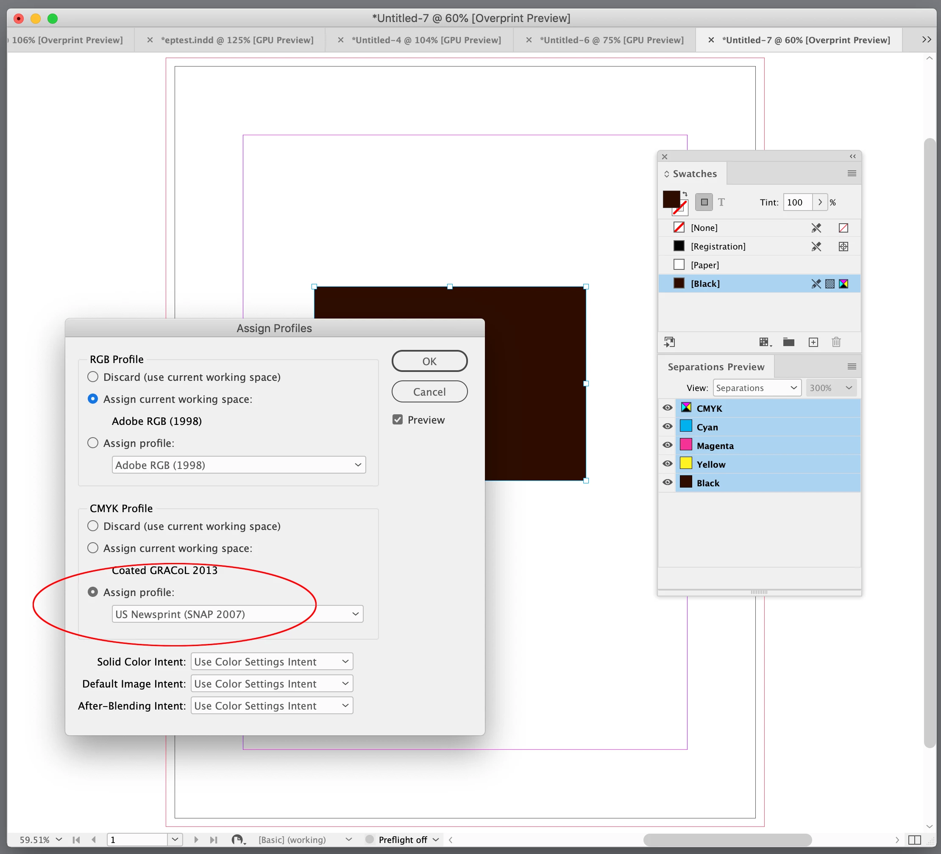This screenshot has width=941, height=854.
Task: Click the delete swatch trash icon
Action: (x=836, y=342)
